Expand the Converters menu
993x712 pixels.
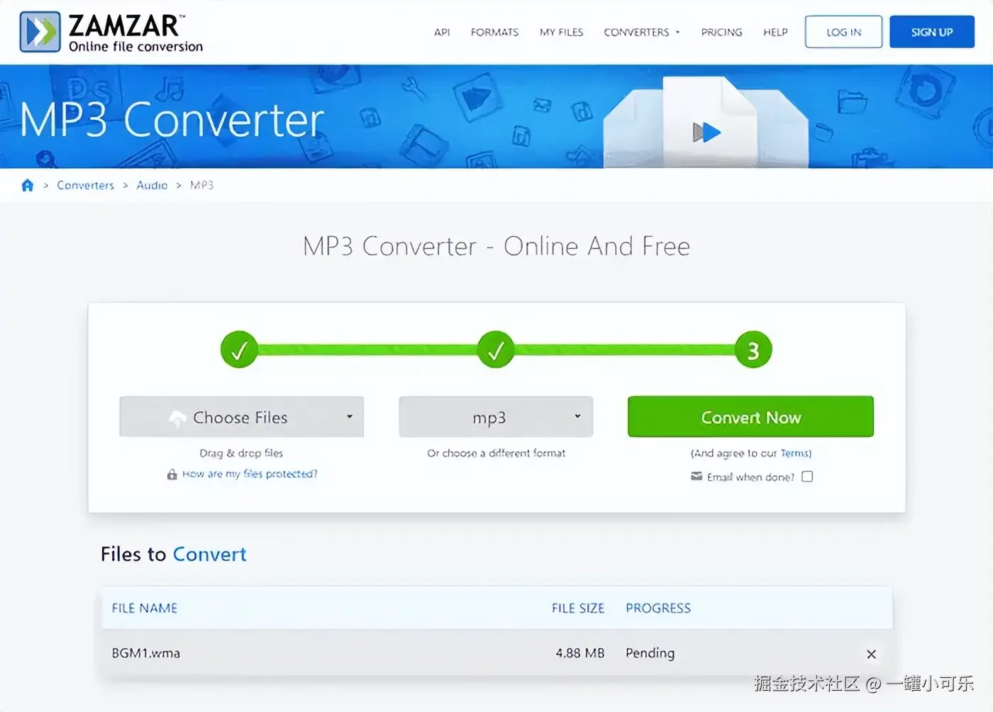tap(641, 32)
